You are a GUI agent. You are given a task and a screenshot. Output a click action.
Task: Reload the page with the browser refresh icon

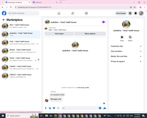[11, 7]
